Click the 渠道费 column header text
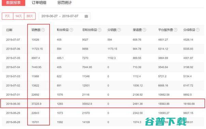Screen dimensions: 206x129 pos(137,30)
